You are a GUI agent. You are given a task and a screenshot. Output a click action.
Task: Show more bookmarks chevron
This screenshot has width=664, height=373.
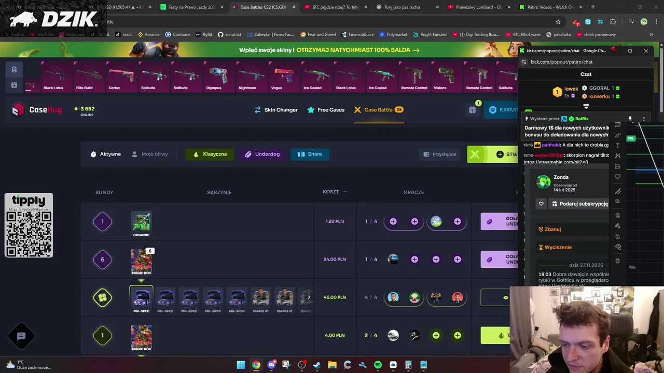tap(651, 35)
